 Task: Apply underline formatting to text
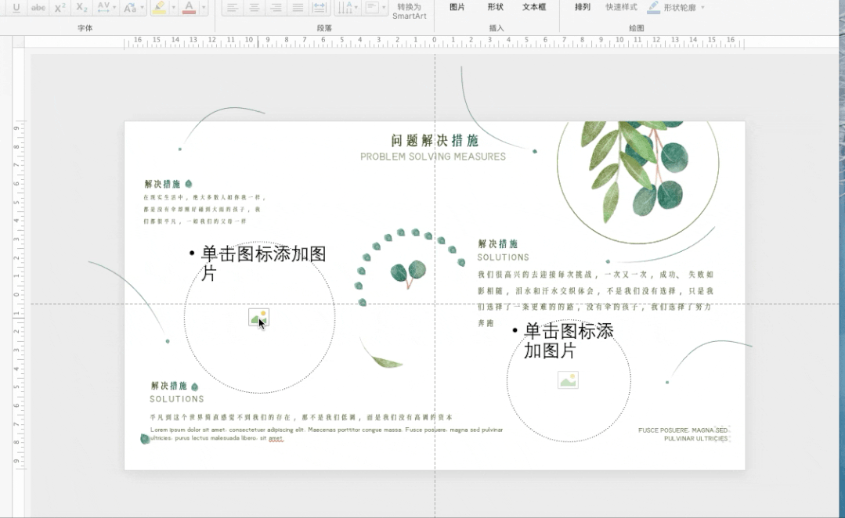[x=16, y=8]
